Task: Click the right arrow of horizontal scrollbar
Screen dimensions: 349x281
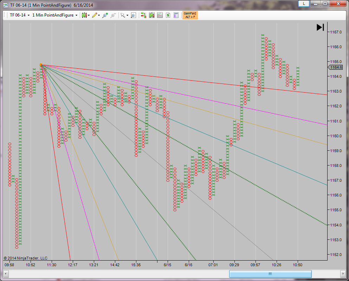Action: pyautogui.click(x=343, y=274)
